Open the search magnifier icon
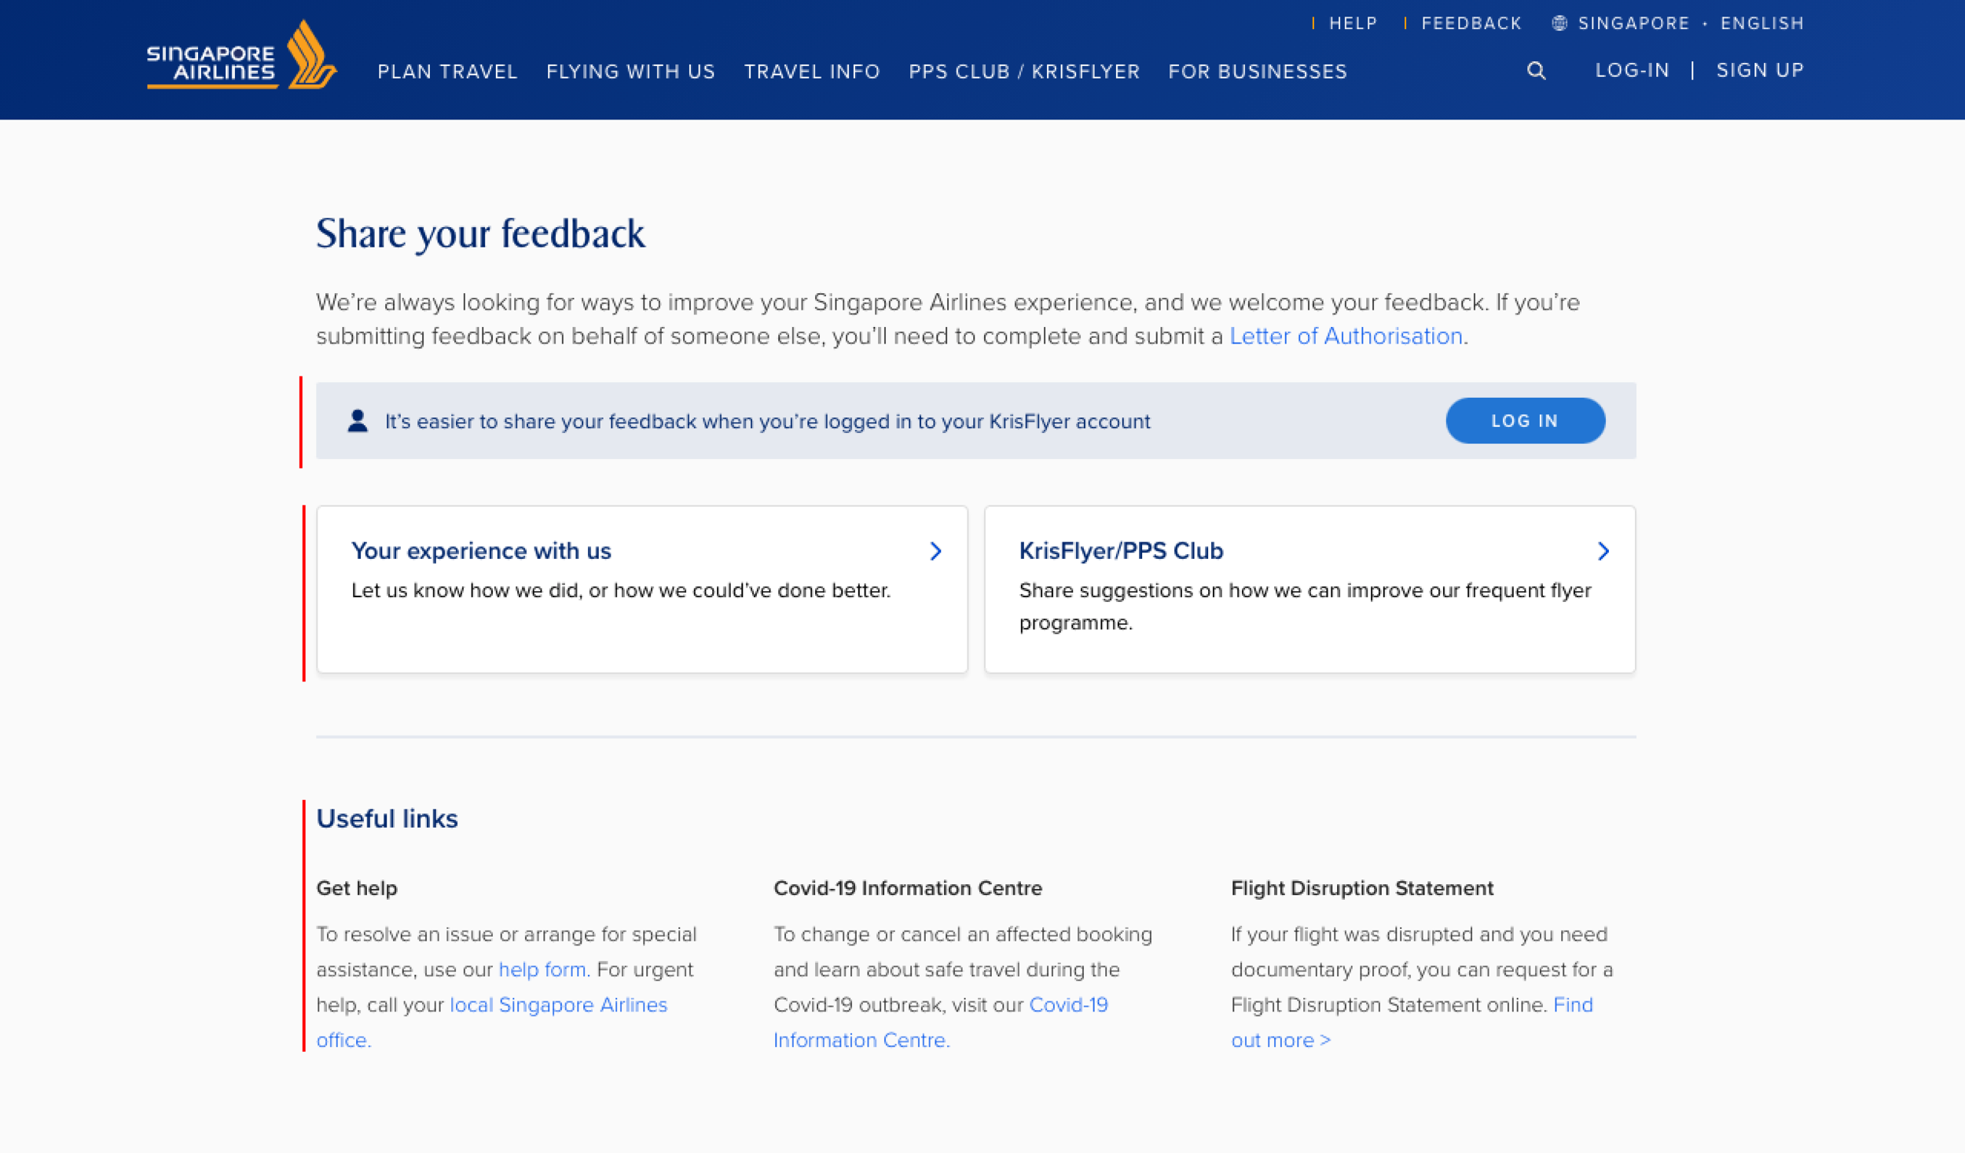Image resolution: width=1965 pixels, height=1153 pixels. coord(1536,71)
